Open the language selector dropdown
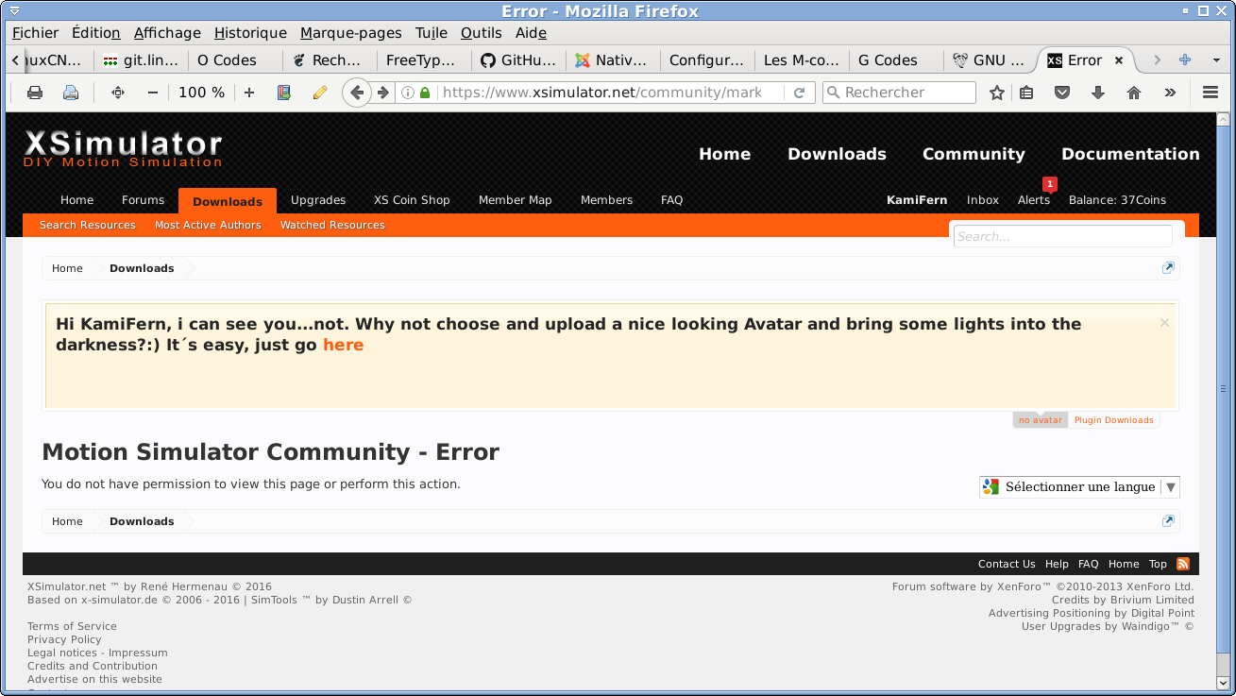 click(x=1079, y=487)
